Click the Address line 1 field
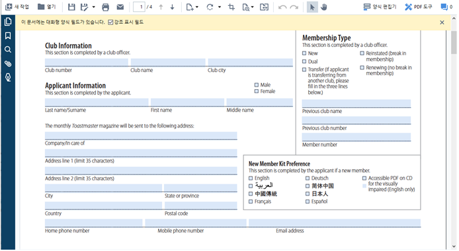 (141, 153)
